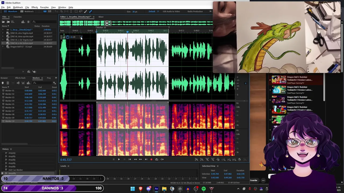Switch to Waveform view
The height and width of the screenshot is (193, 344).
[x=11, y=12]
